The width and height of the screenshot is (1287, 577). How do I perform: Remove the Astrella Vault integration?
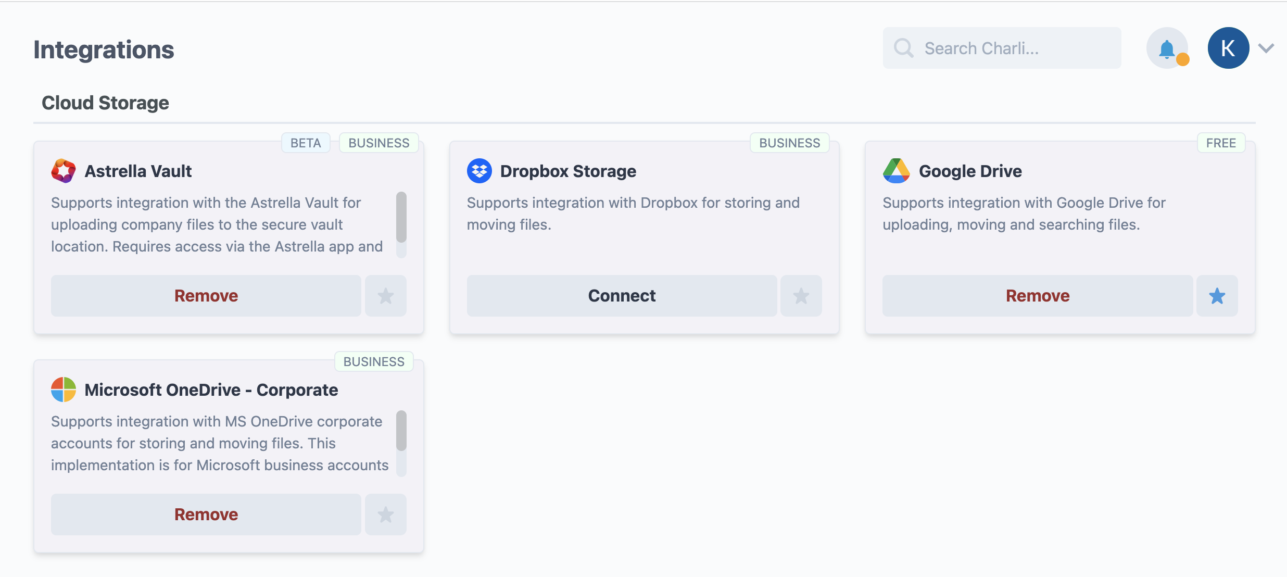point(206,296)
